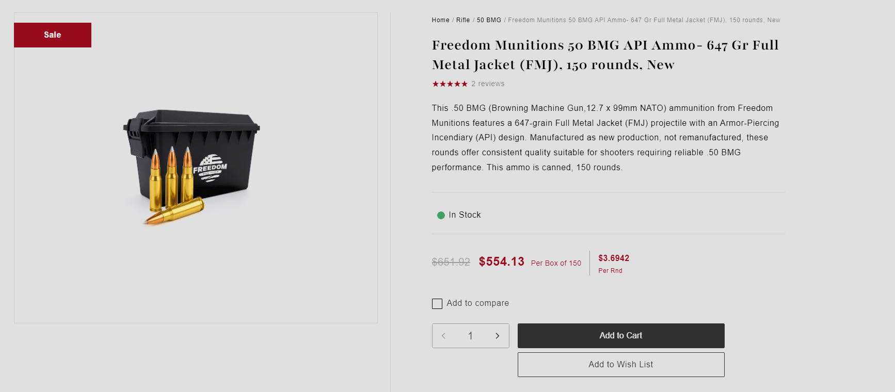Click the $554.13 sale price

501,262
